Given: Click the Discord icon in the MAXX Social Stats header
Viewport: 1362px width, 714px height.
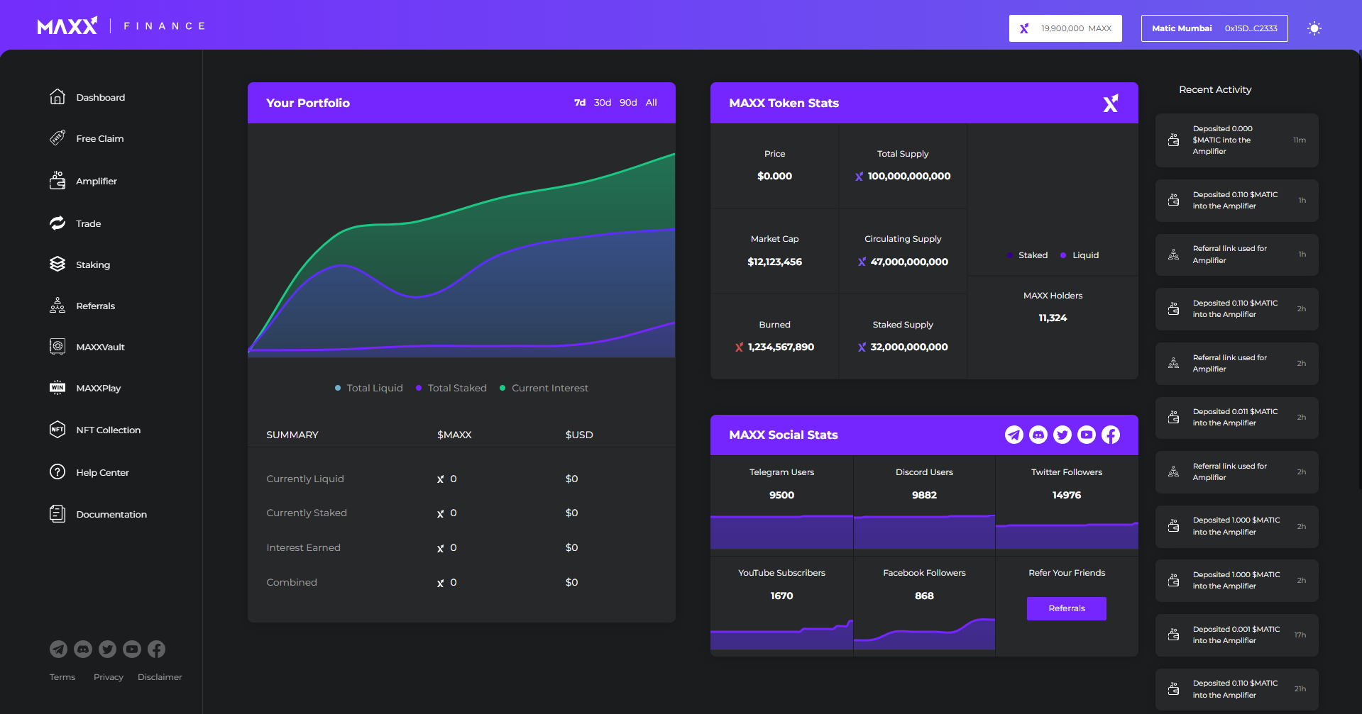Looking at the screenshot, I should 1038,435.
